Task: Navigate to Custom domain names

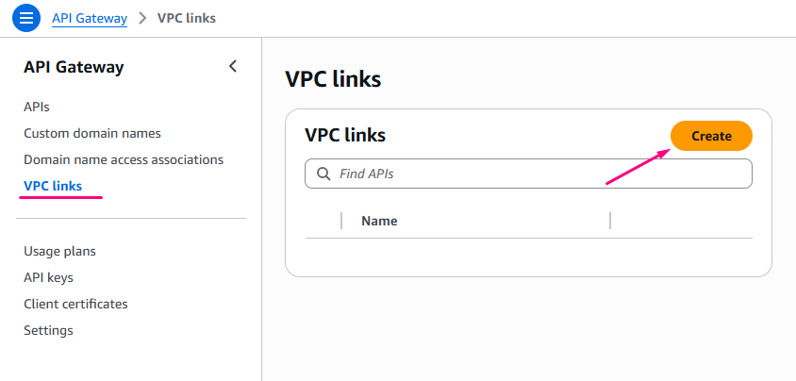Action: 92,133
